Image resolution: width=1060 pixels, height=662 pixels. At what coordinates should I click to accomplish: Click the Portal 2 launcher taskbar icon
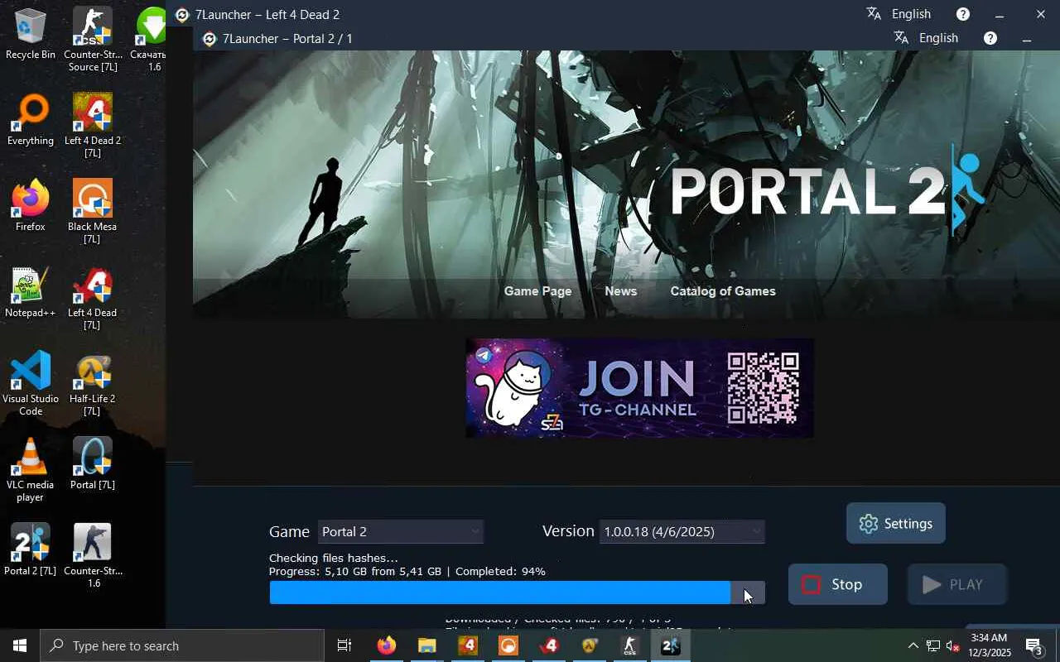671,645
